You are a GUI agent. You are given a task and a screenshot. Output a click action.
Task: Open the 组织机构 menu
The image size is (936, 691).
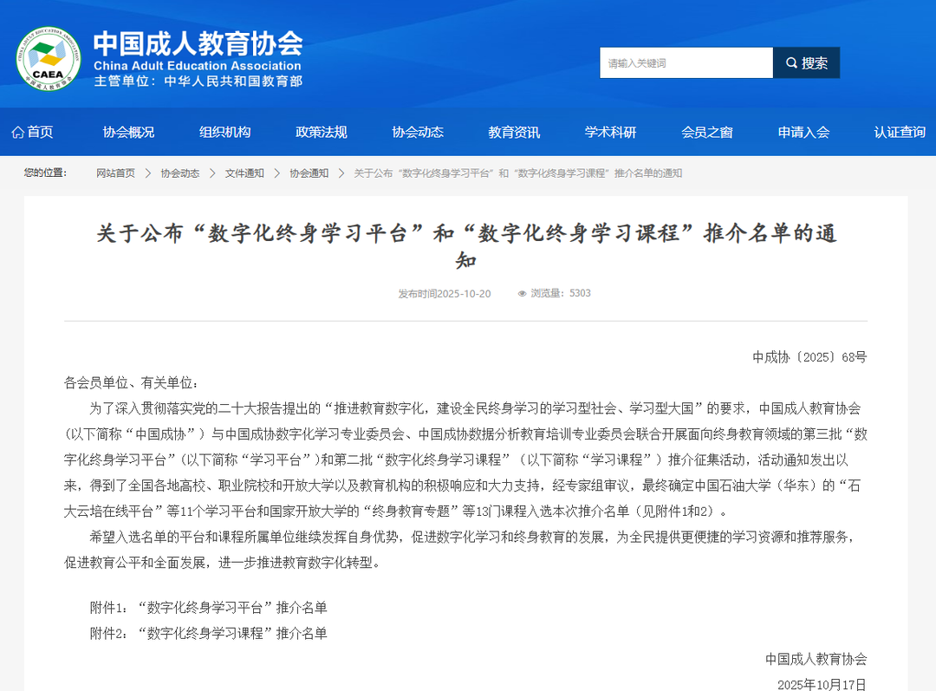click(x=224, y=132)
